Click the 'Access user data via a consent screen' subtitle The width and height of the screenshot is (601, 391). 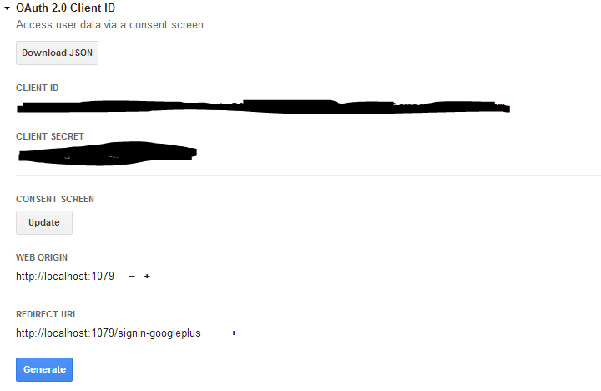109,25
